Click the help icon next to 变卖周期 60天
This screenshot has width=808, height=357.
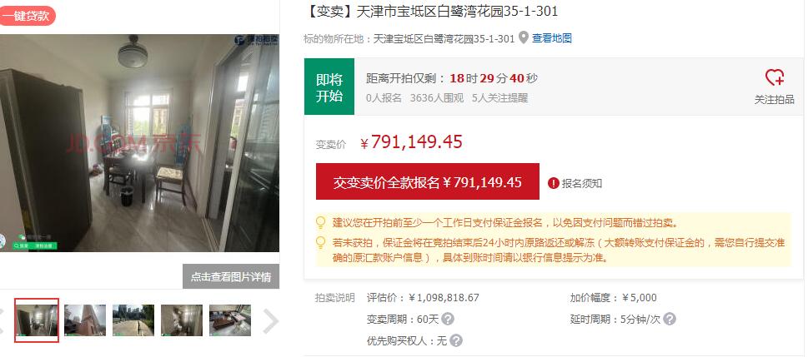(448, 319)
